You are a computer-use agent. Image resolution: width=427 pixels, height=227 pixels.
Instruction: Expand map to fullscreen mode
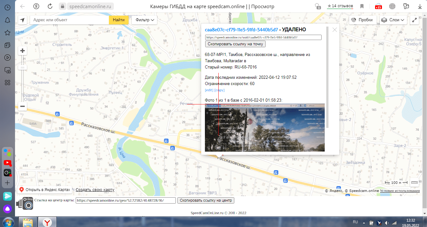point(414,20)
